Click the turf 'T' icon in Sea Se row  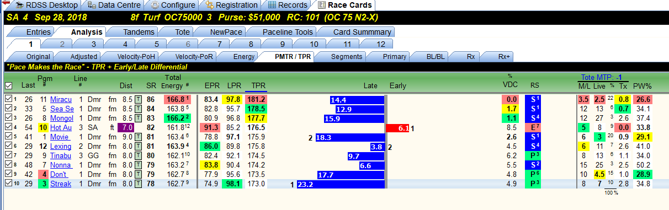point(139,109)
